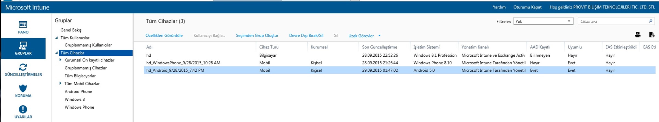
Task: Click the Windows 8.1 Profession cell
Action: coord(435,55)
